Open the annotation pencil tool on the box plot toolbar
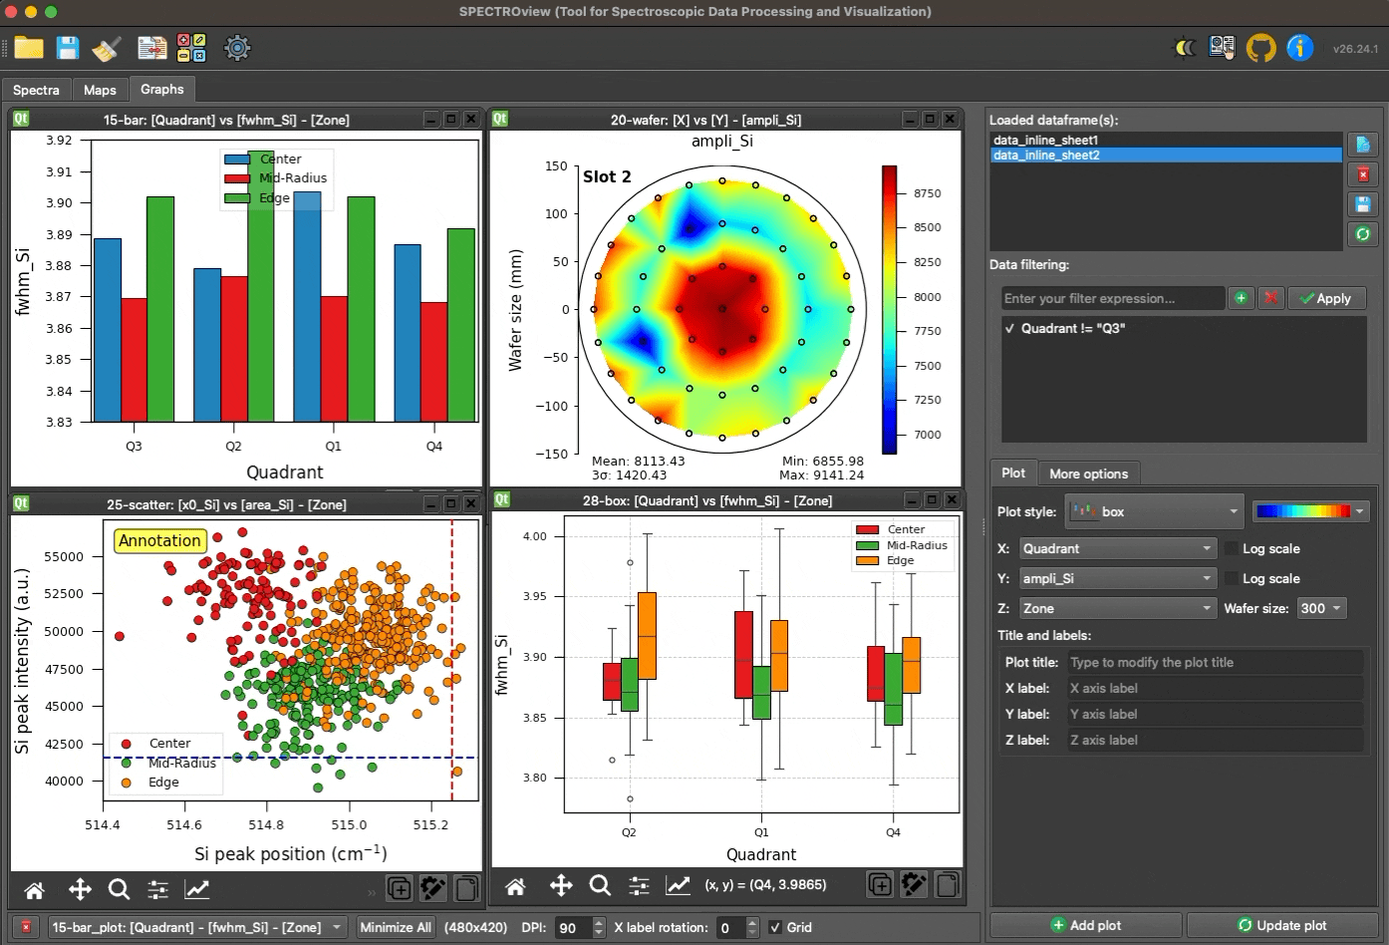This screenshot has width=1389, height=945. [914, 884]
